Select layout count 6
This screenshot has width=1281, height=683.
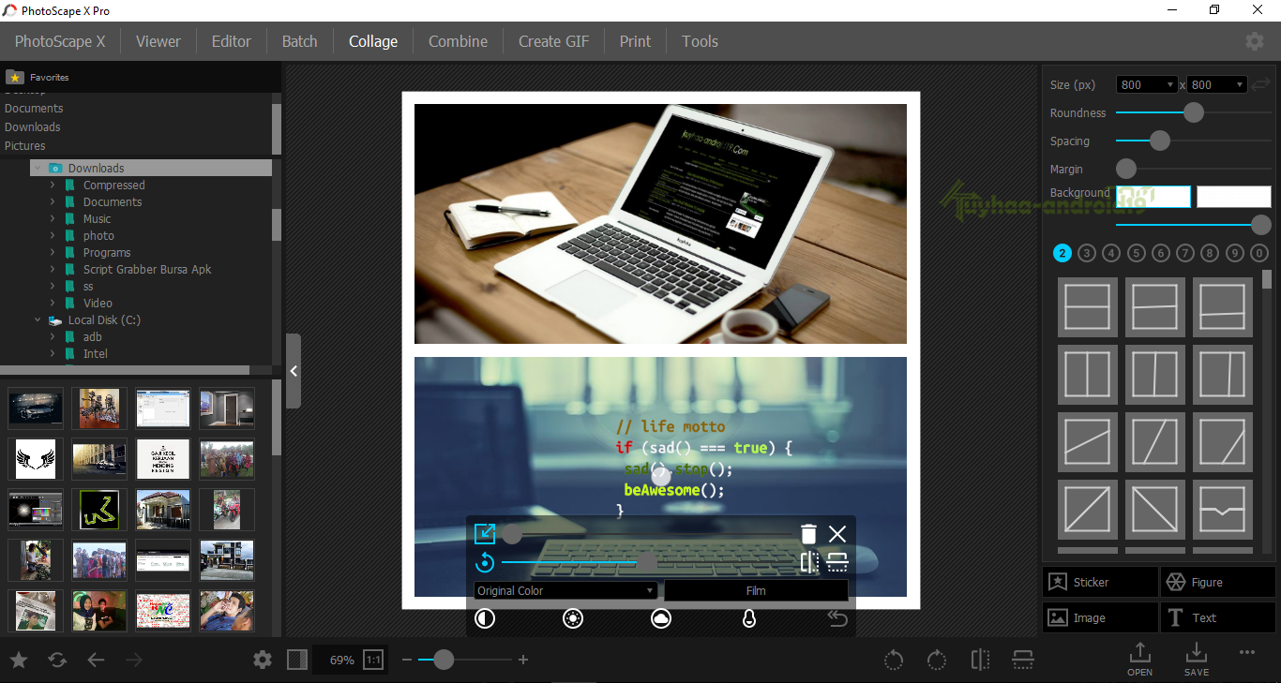pyautogui.click(x=1161, y=253)
